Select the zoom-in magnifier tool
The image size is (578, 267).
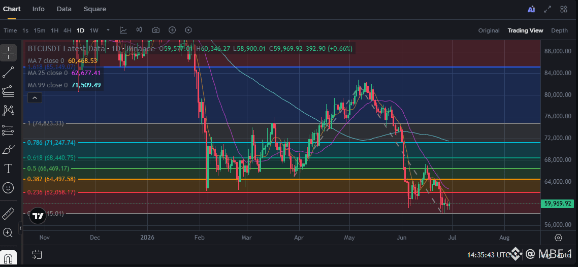tap(8, 232)
